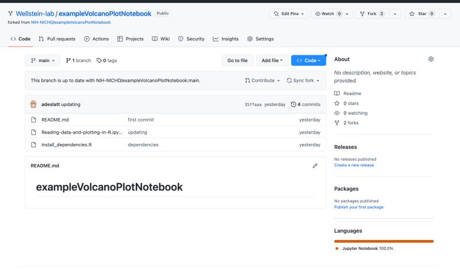
Task: Click the README.md header label above content
Action: tap(45, 166)
